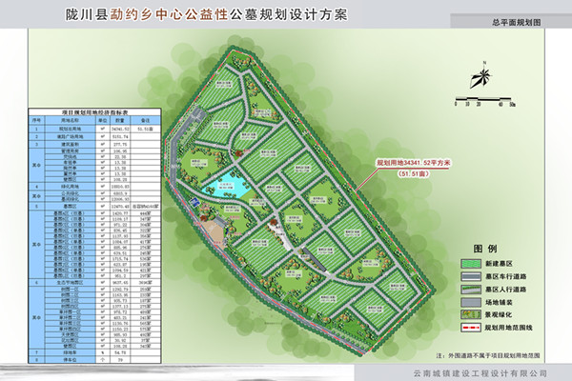Image resolution: width=572 pixels, height=381 pixels.
Task: Click the blue pond on the site plan
Action: 231,188
